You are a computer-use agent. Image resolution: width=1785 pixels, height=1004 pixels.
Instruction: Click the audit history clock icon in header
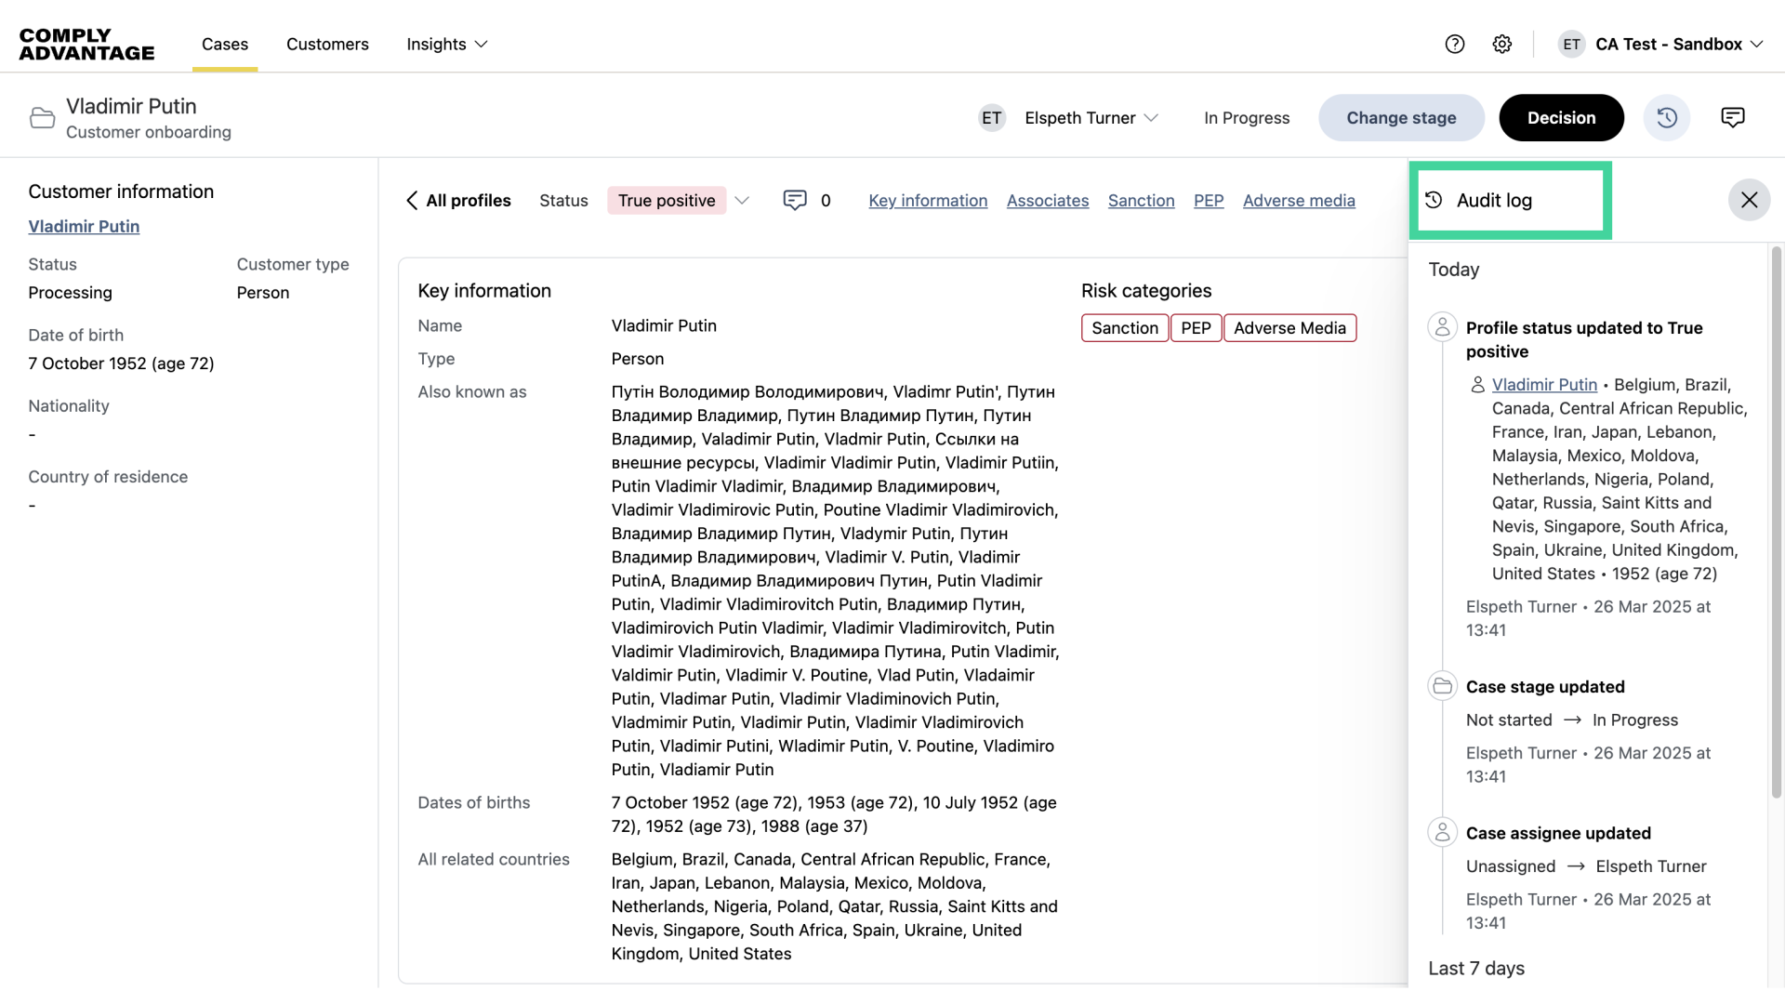point(1667,117)
